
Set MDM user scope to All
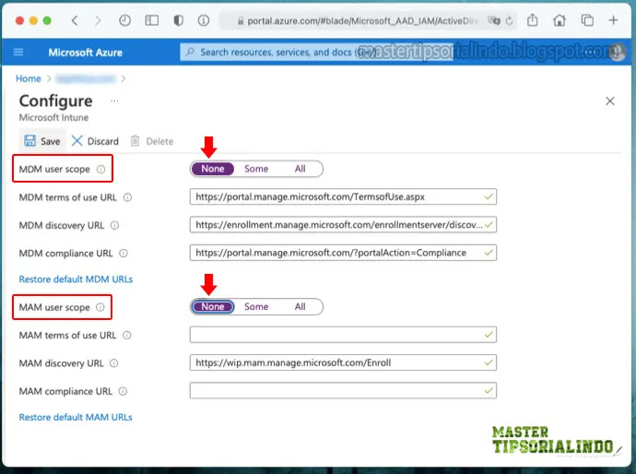pyautogui.click(x=300, y=169)
